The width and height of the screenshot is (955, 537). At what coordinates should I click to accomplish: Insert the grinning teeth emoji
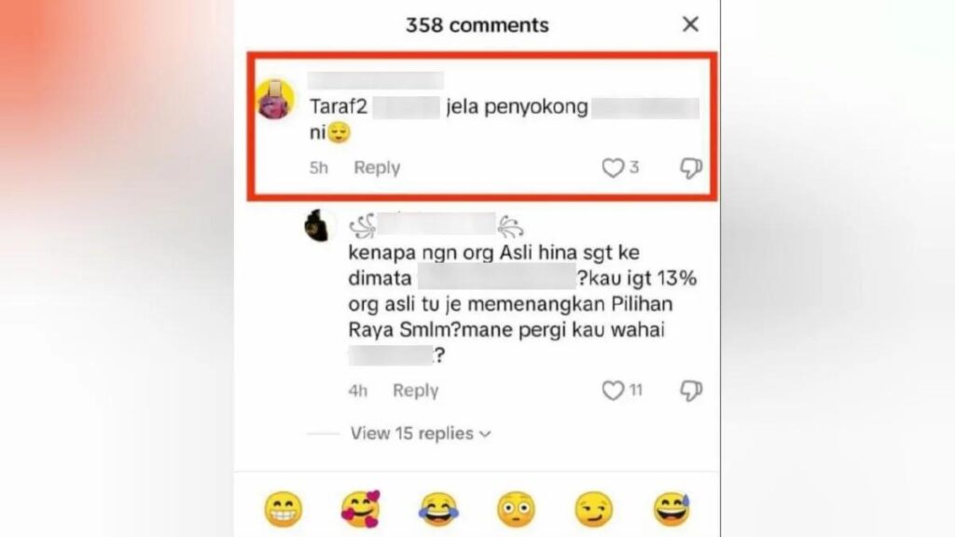click(x=284, y=509)
